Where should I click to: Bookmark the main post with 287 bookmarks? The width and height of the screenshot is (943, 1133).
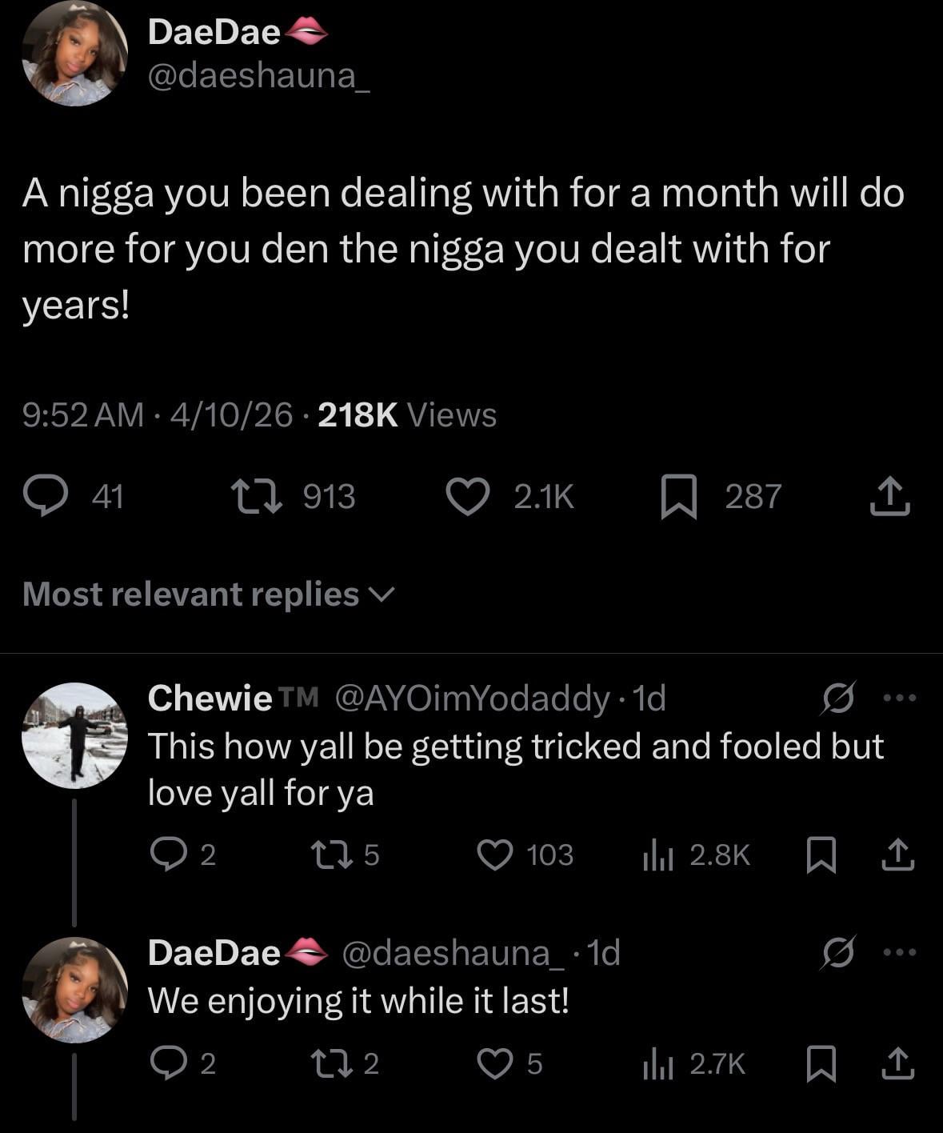click(x=679, y=496)
